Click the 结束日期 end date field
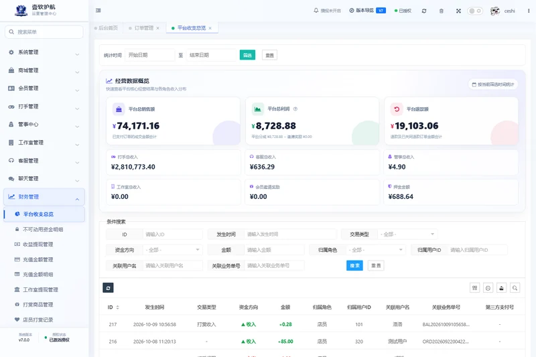536x357 pixels. point(211,55)
